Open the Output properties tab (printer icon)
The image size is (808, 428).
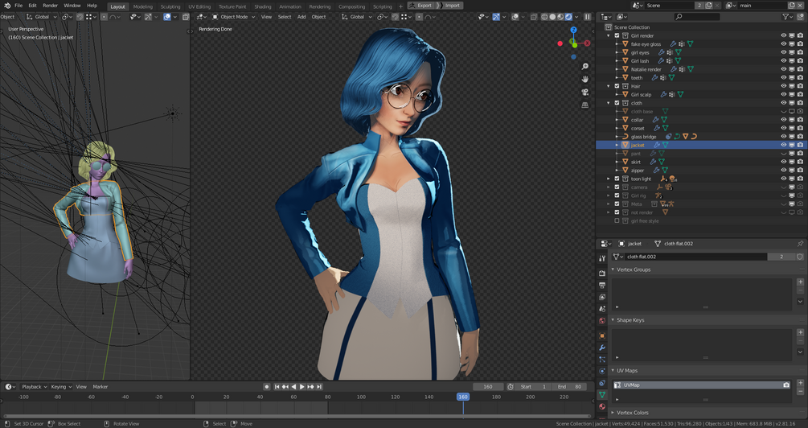602,285
